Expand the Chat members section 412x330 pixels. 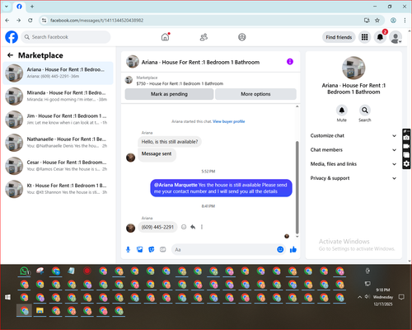click(x=353, y=150)
